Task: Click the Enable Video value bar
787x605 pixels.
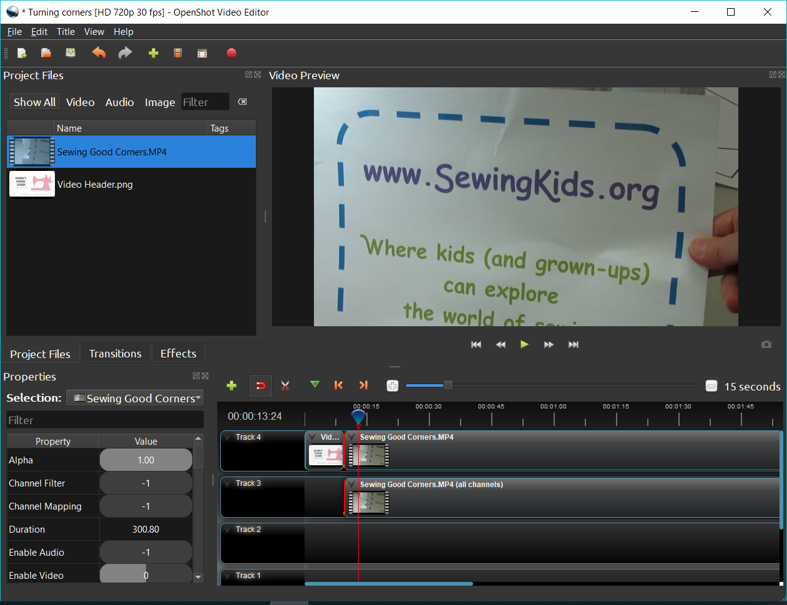Action: (145, 575)
